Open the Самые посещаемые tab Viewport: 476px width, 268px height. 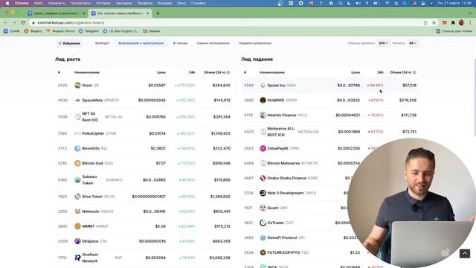(x=213, y=43)
